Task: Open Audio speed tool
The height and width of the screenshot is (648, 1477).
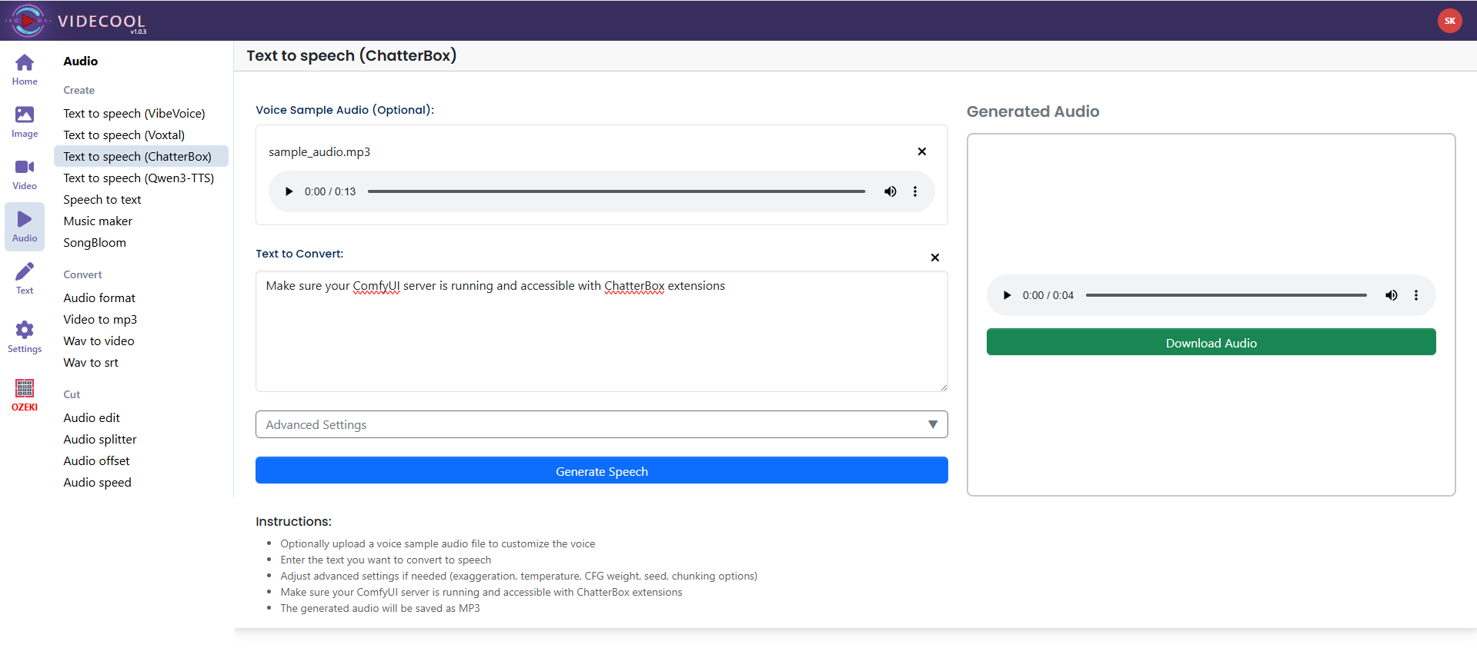Action: coord(97,483)
